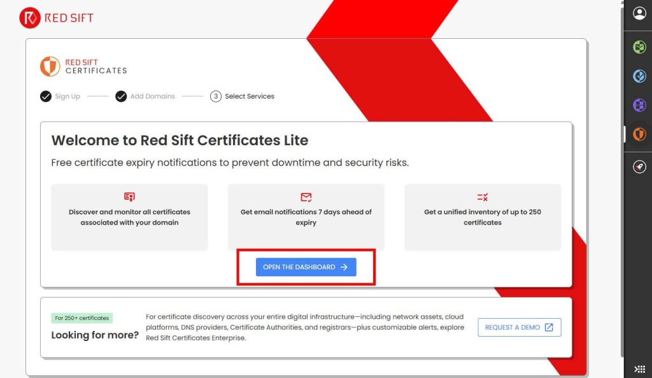Click 'Get a unified inventory of up to 250' text

click(x=483, y=217)
